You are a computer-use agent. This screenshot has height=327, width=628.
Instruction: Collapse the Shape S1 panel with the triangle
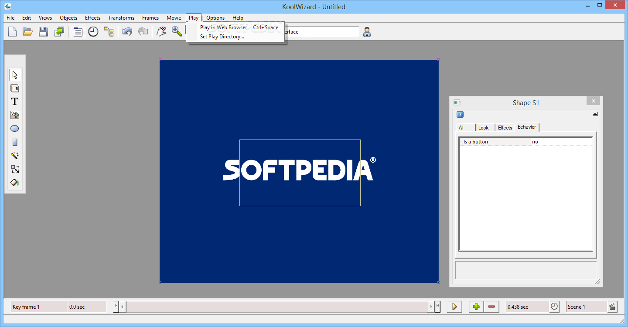595,114
